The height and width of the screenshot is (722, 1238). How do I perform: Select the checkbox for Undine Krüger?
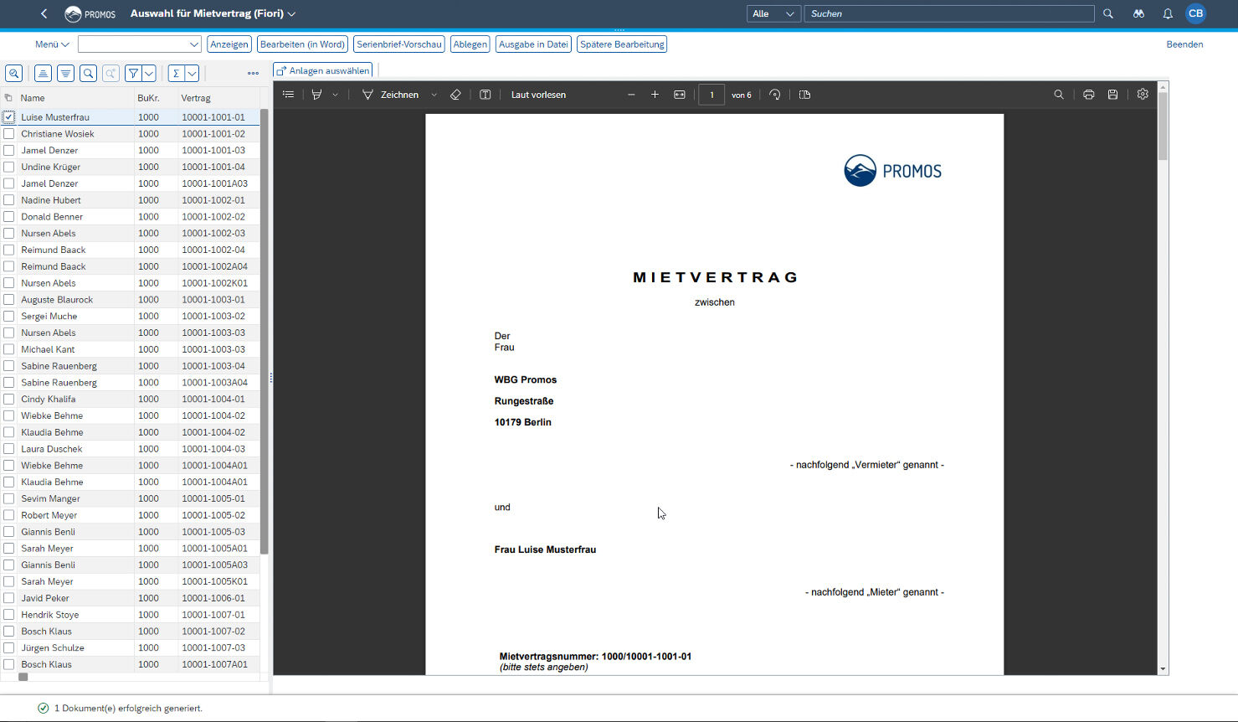9,167
